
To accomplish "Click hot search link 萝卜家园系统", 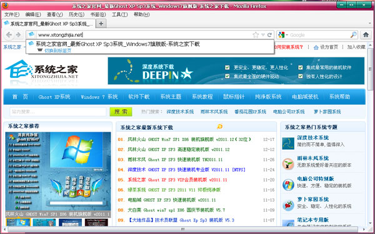I will point(327,112).
